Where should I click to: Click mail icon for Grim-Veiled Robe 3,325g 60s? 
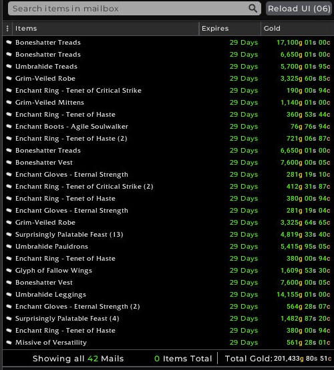point(9,79)
